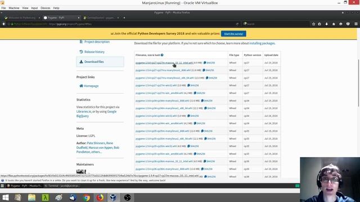
Task: Open a new Firefox tab with plus button
Action: click(x=124, y=17)
